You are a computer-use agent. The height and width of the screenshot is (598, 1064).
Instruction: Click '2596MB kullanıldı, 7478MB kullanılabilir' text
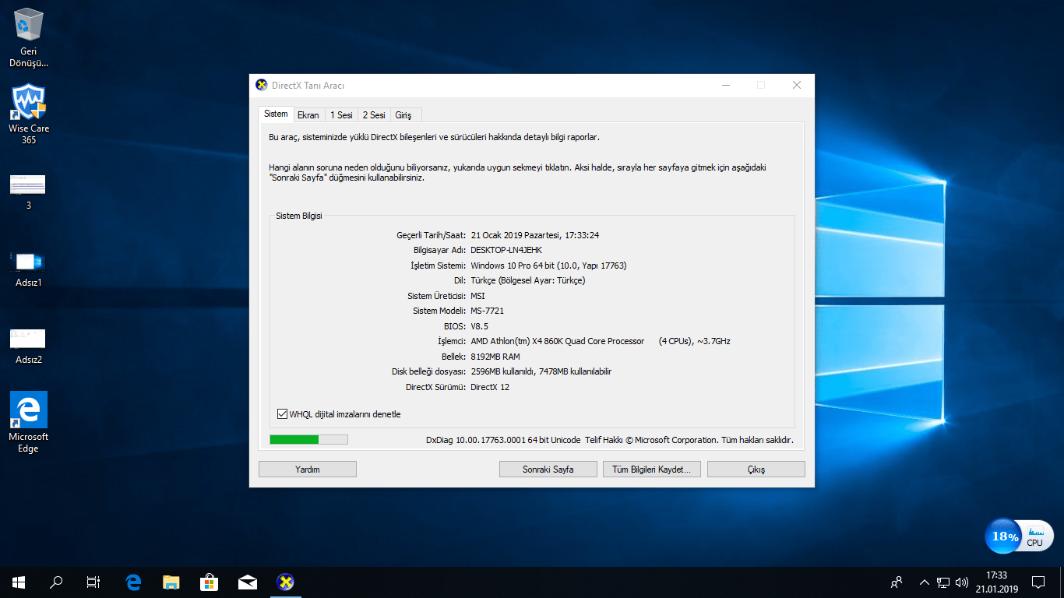[x=541, y=371]
